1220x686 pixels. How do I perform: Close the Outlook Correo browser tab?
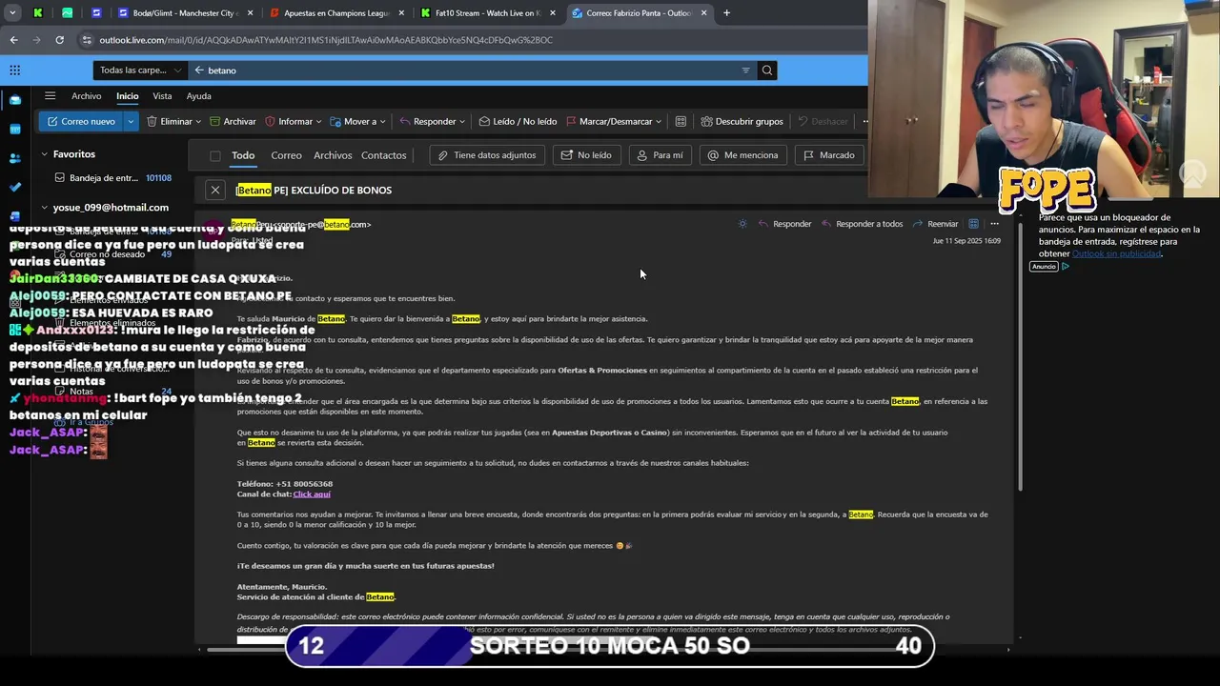click(x=703, y=13)
